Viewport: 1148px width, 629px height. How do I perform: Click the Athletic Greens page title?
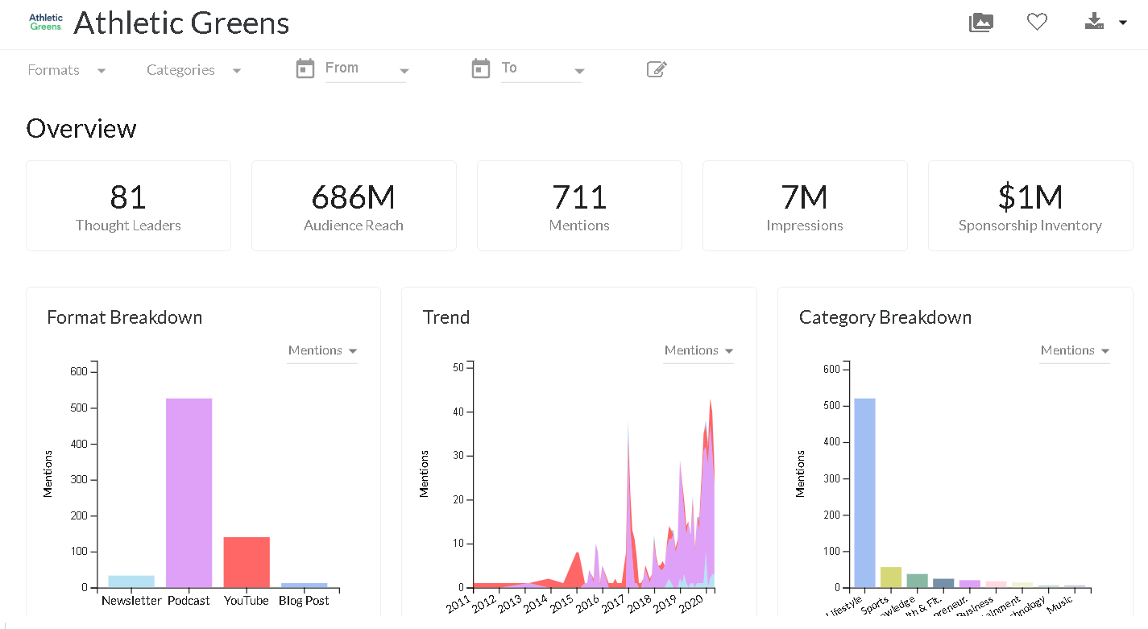(181, 23)
